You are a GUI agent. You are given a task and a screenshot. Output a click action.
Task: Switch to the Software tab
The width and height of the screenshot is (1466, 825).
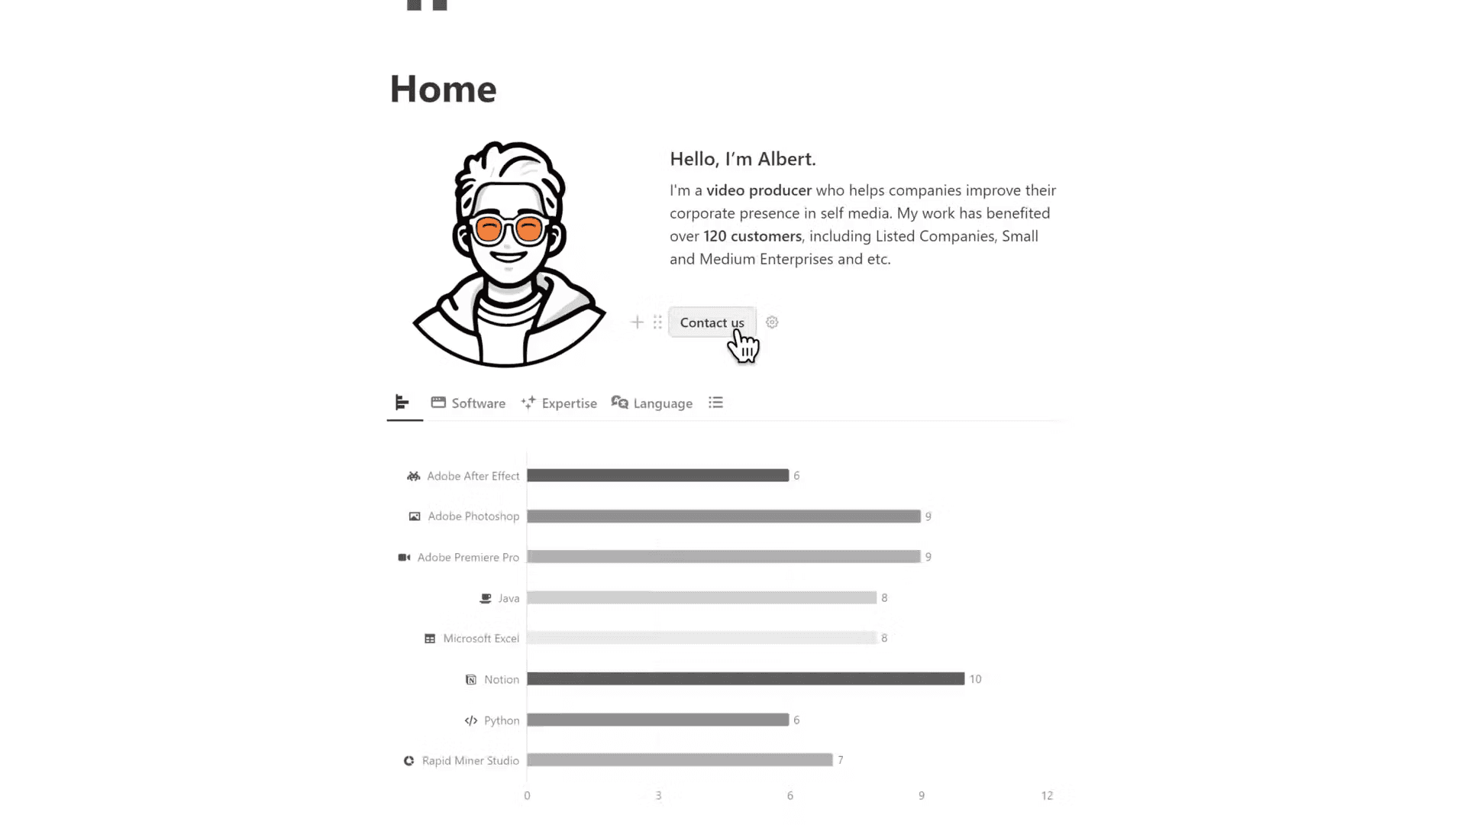tap(467, 403)
